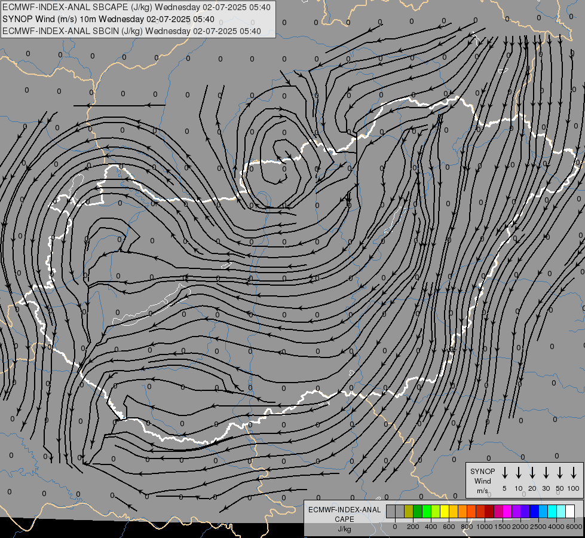Screen dimensions: 585x538
Task: Click the 'SYNOP' label in the wind legend
Action: [x=482, y=472]
